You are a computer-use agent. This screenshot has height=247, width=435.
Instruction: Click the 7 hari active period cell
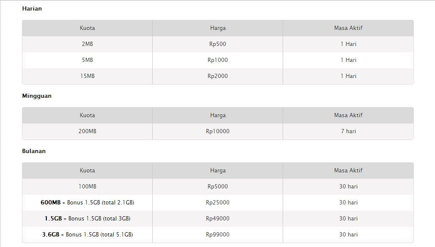click(348, 132)
